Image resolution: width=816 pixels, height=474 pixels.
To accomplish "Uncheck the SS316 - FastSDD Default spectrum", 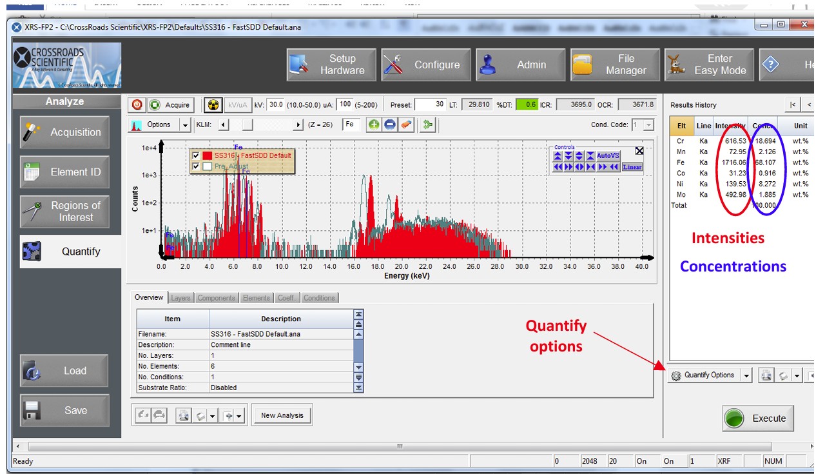I will pyautogui.click(x=197, y=155).
